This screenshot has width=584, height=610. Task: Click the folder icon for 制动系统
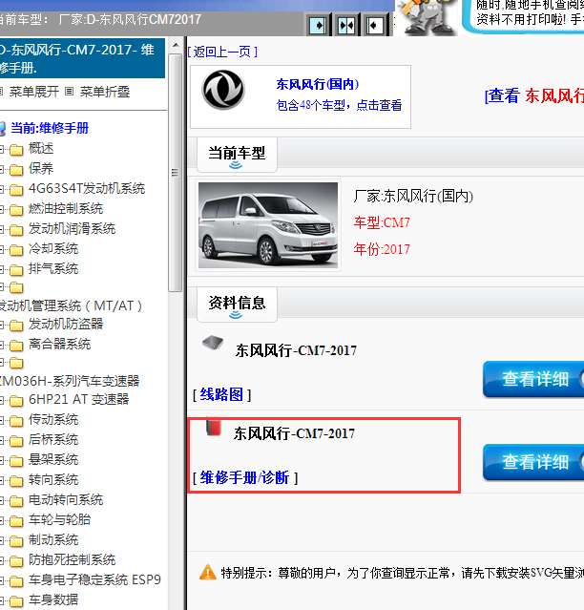click(16, 540)
